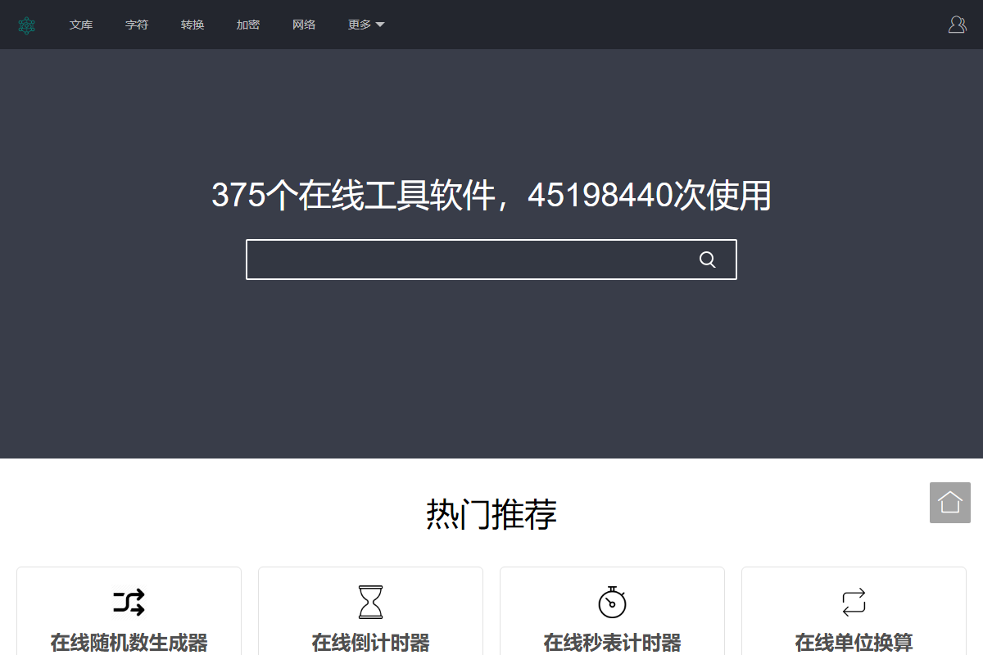Open the 文库 menu
This screenshot has height=655, width=983.
(81, 25)
